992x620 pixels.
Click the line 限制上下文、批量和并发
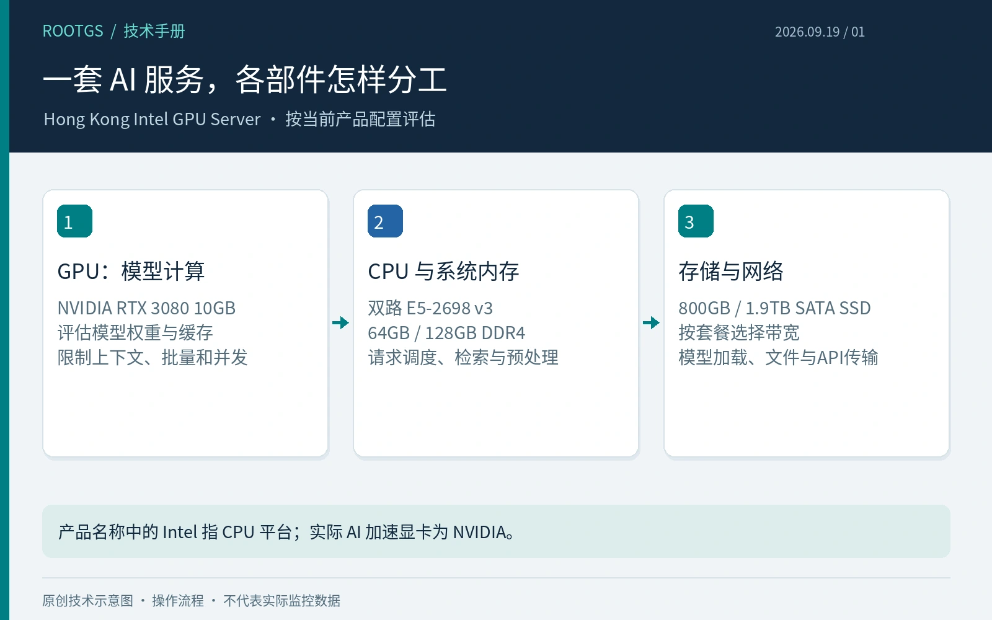point(153,358)
